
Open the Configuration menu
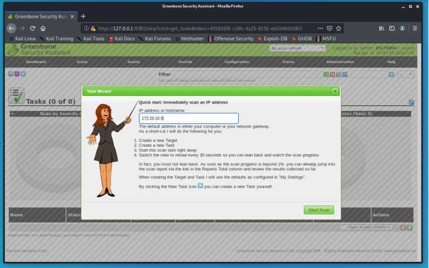tap(237, 62)
